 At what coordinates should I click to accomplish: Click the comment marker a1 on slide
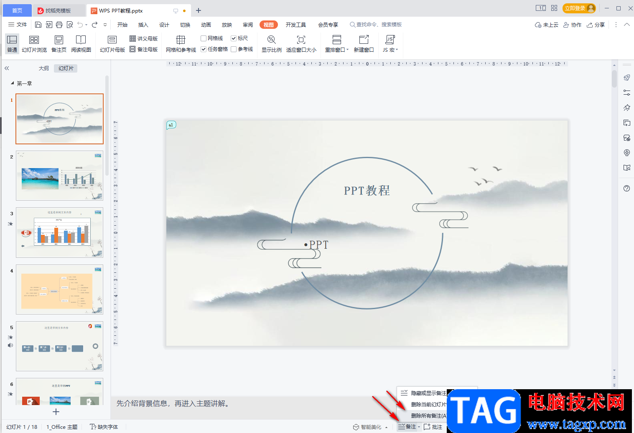pos(171,125)
